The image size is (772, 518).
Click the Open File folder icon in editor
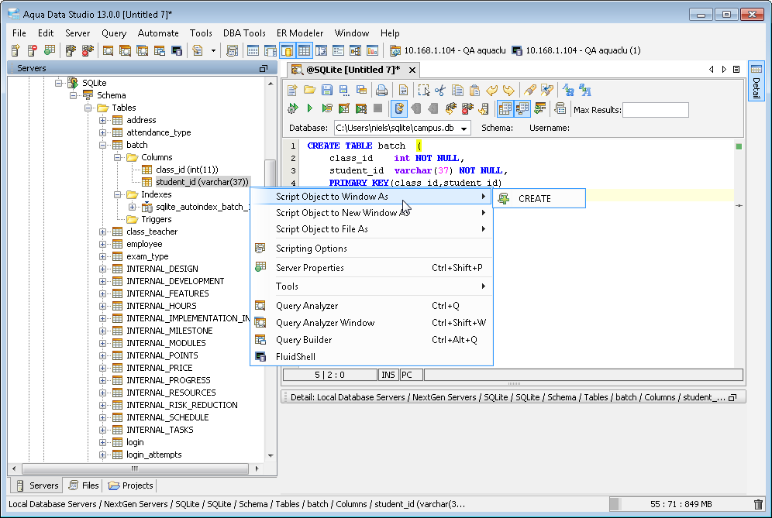[310, 90]
